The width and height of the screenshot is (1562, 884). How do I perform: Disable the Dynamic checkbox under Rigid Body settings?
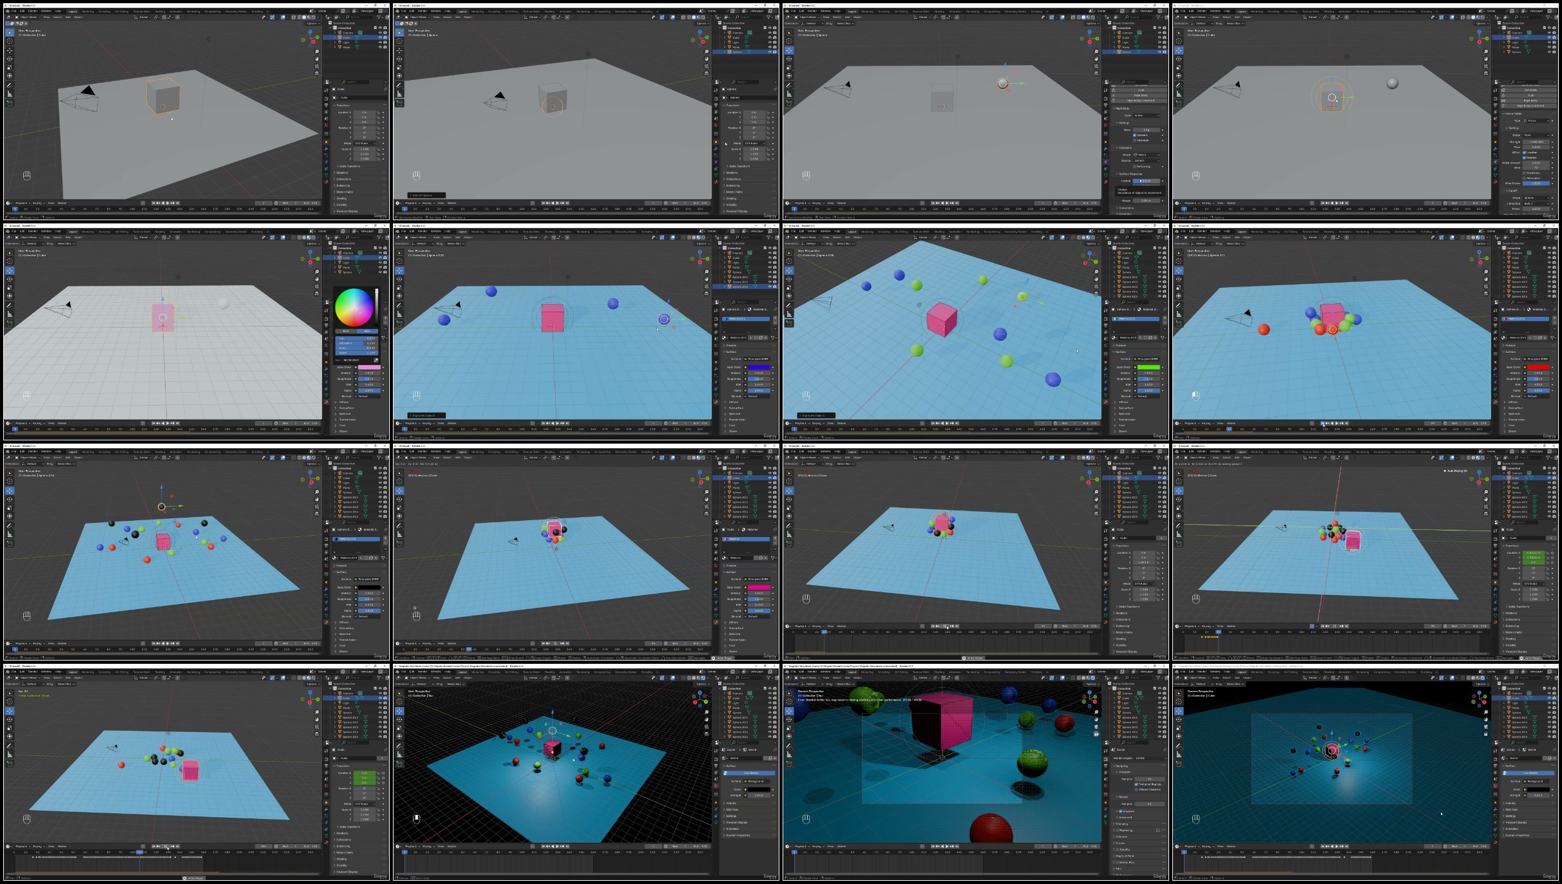tap(1134, 135)
